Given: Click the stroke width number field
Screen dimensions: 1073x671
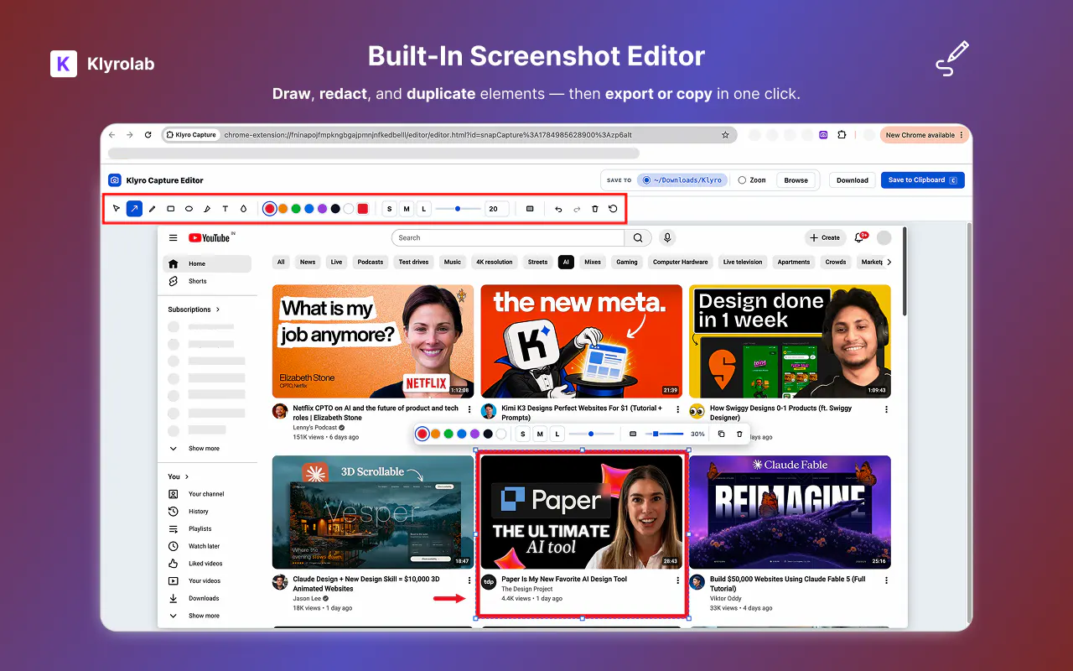Looking at the screenshot, I should point(496,209).
